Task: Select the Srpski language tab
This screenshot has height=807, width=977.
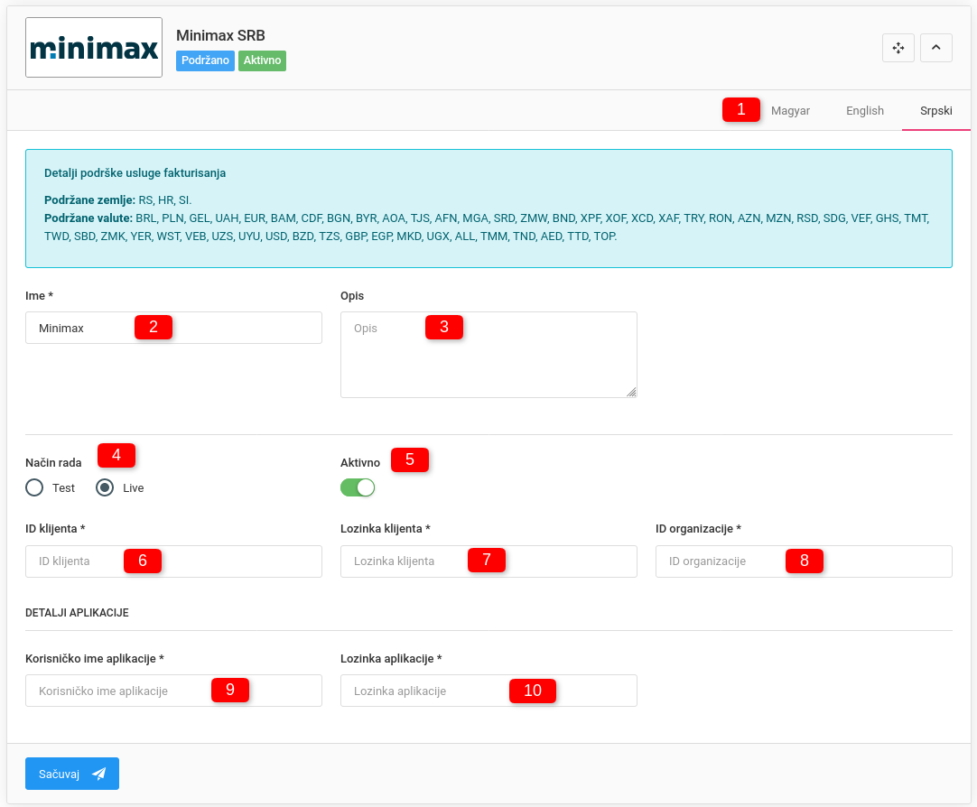Action: pyautogui.click(x=935, y=111)
